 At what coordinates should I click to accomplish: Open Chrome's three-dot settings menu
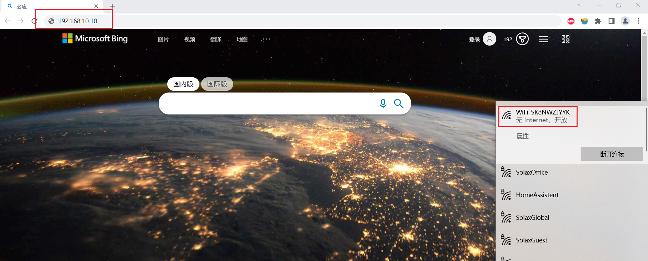point(639,21)
